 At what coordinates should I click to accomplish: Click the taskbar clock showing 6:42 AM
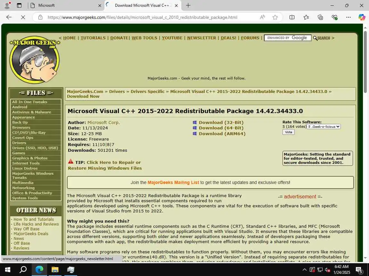click(342, 269)
